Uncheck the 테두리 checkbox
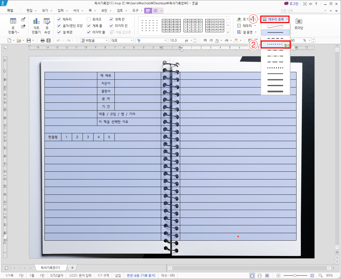Screen dimensions: 341x279 coord(59,19)
